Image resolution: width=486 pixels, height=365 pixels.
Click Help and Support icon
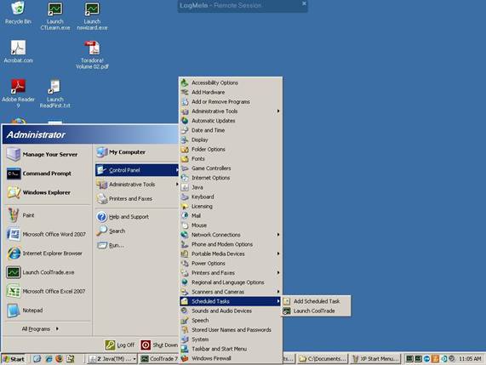coord(101,217)
